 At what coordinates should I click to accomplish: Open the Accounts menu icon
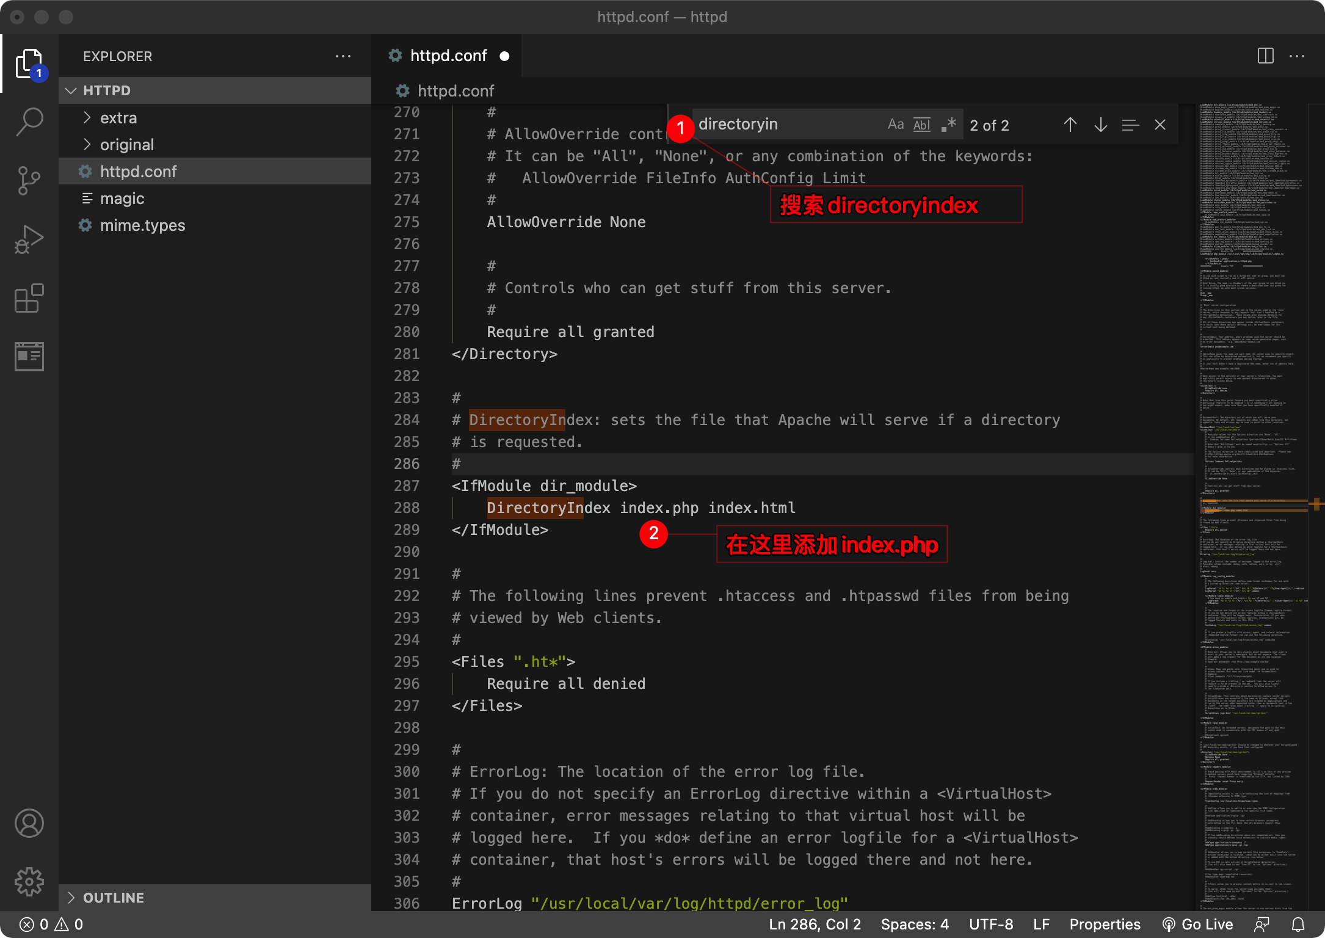tap(29, 823)
